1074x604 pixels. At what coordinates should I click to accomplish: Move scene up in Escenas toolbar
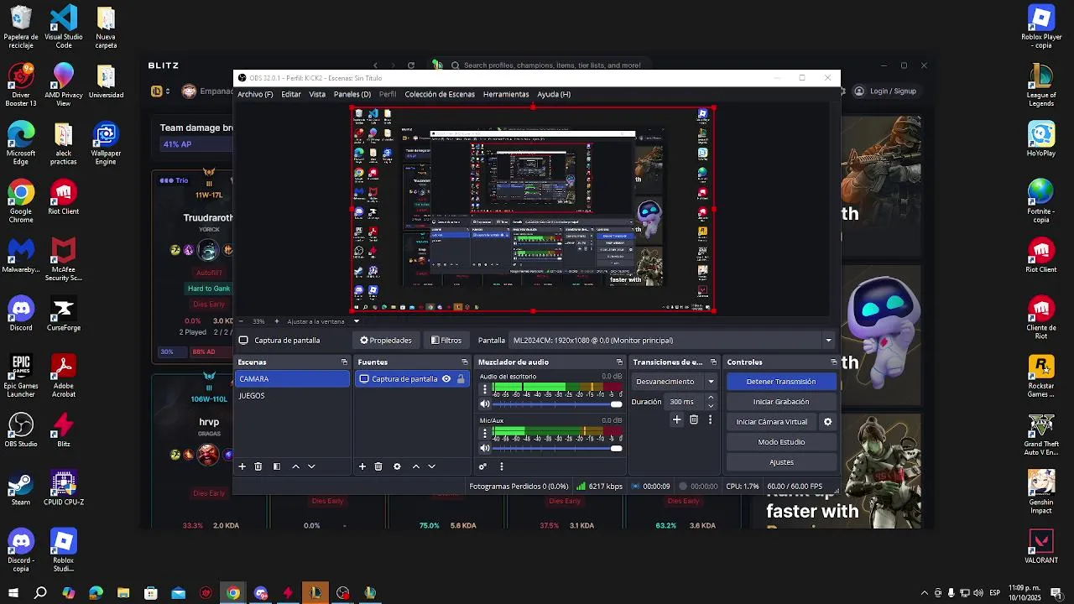(x=295, y=466)
